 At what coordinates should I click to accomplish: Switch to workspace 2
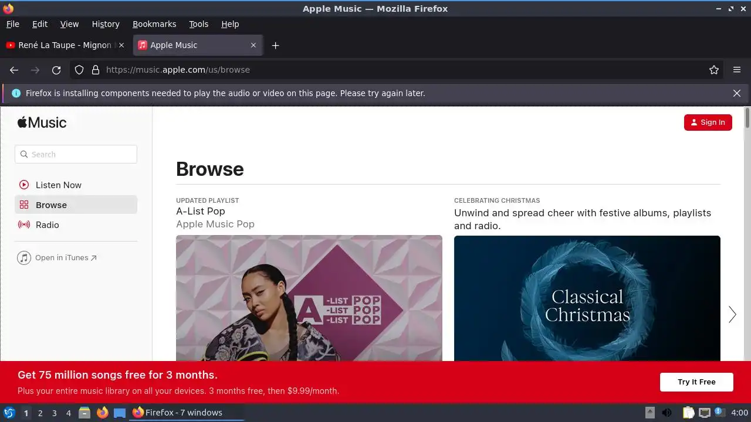coord(40,413)
